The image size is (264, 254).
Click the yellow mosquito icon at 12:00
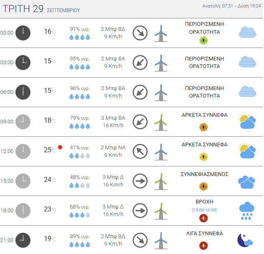pos(204,157)
